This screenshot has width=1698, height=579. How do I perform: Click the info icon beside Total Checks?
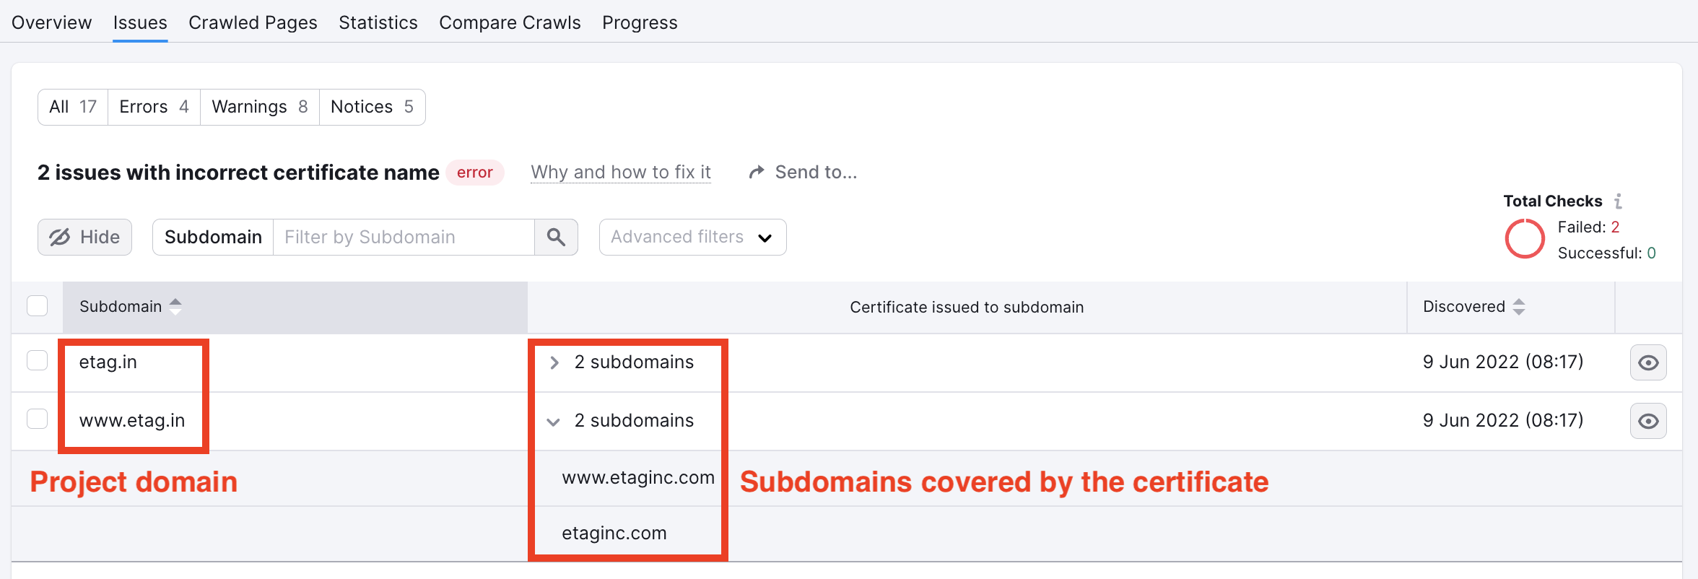coord(1619,201)
